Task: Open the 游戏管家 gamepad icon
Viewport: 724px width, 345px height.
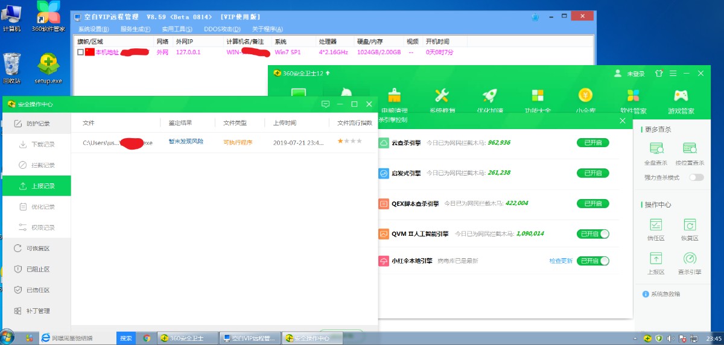Action: 681,95
